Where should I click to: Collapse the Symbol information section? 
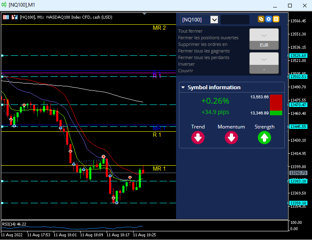[183, 87]
